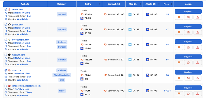This screenshot has width=206, height=98.
Task: Open the medium.com website link
Action: [18, 55]
